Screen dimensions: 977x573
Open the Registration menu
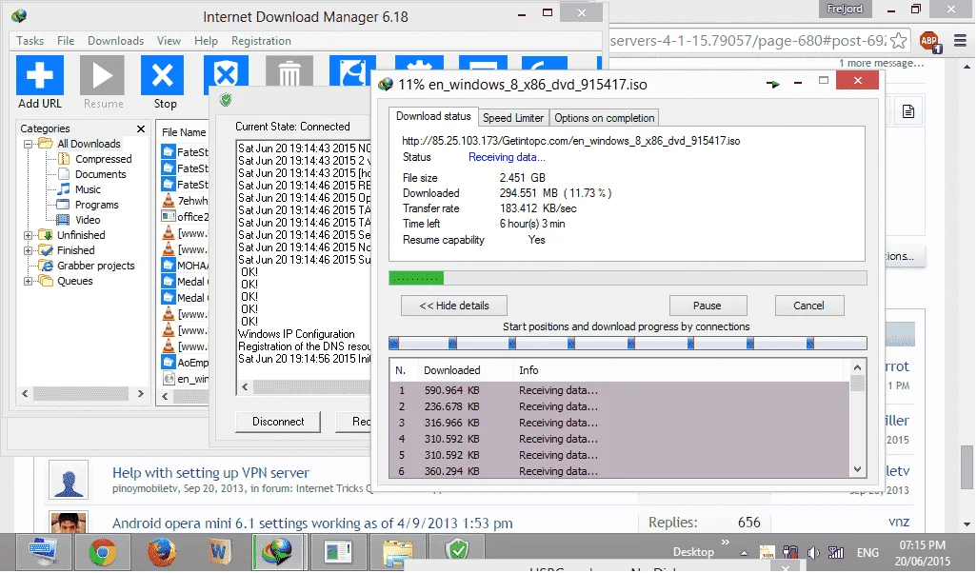click(x=261, y=41)
